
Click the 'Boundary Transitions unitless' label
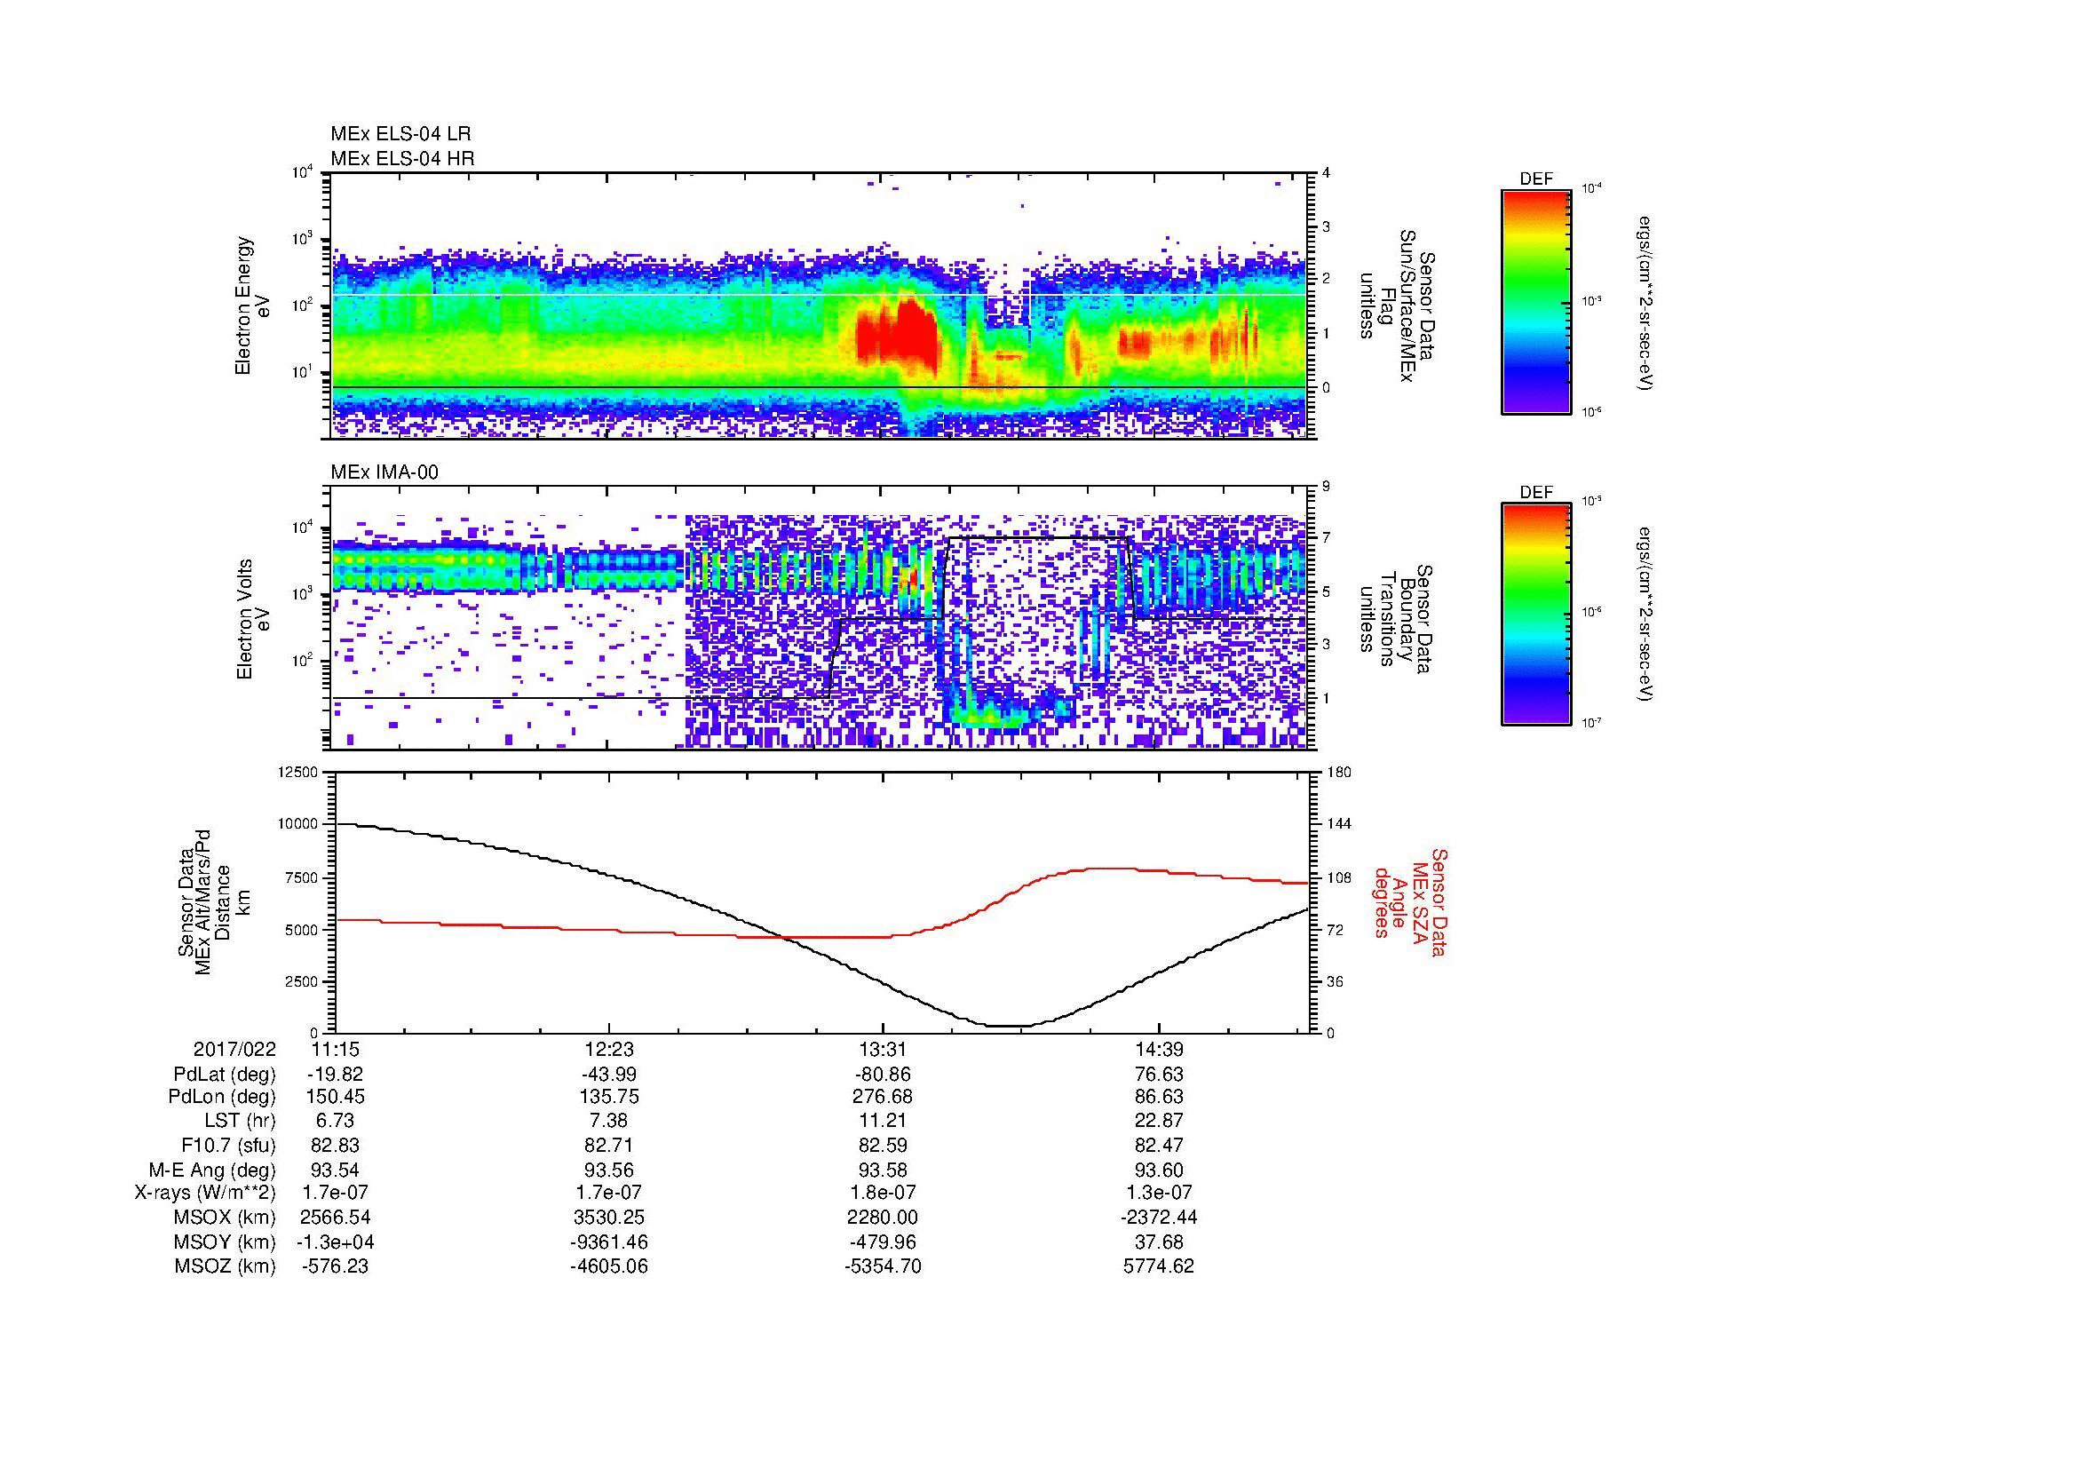[x=1398, y=619]
